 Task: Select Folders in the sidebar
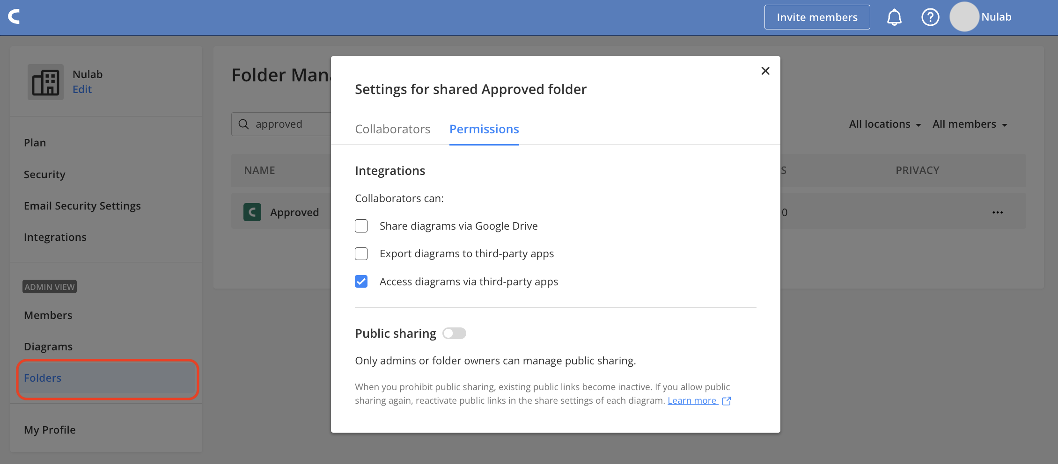pyautogui.click(x=107, y=378)
